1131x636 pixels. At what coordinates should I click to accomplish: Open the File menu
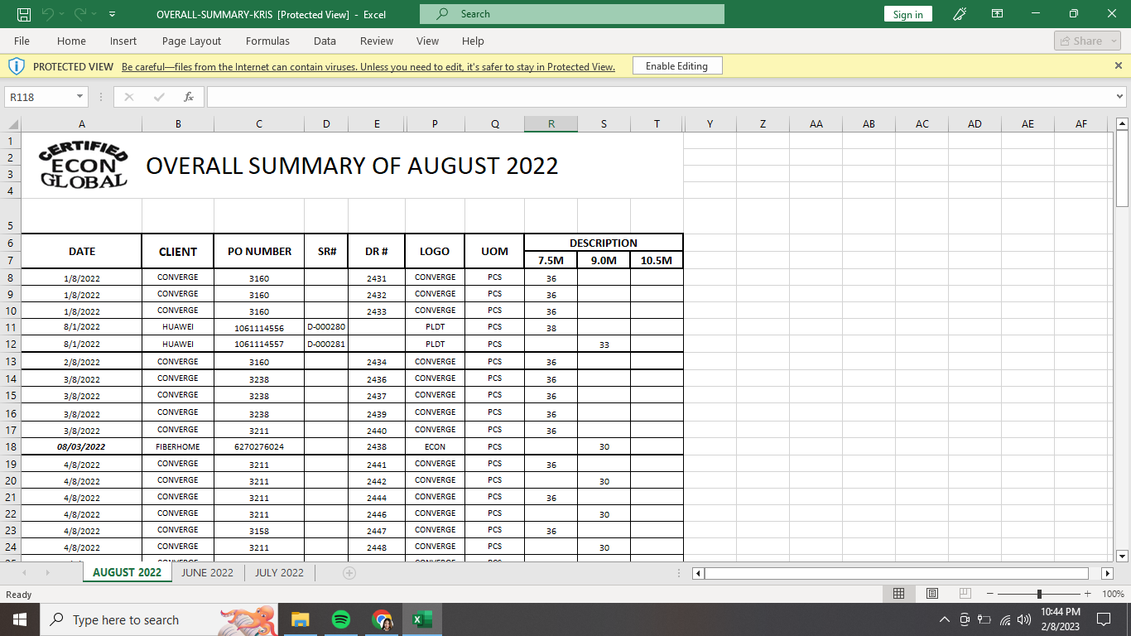tap(22, 41)
